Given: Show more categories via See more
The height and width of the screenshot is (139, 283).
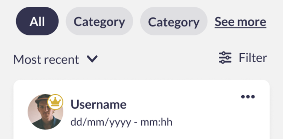Looking at the screenshot, I should point(240,22).
